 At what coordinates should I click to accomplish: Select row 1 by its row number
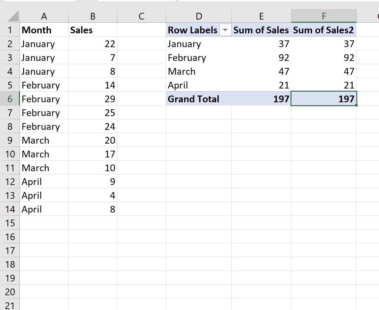(x=10, y=30)
